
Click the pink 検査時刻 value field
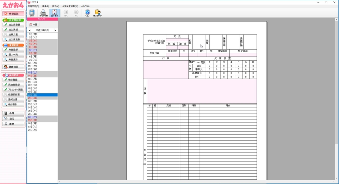click(x=173, y=55)
